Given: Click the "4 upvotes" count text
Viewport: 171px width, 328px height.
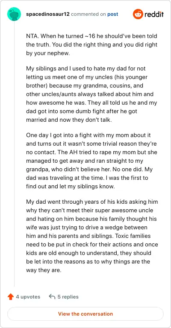Looking at the screenshot, I should tap(28, 297).
